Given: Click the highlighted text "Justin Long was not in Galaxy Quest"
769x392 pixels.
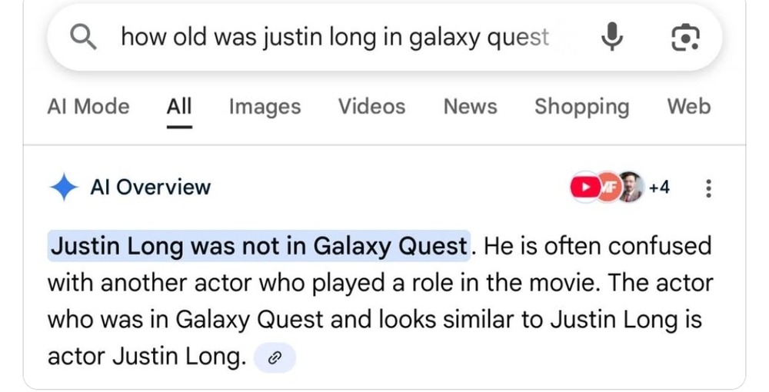Looking at the screenshot, I should coord(258,246).
